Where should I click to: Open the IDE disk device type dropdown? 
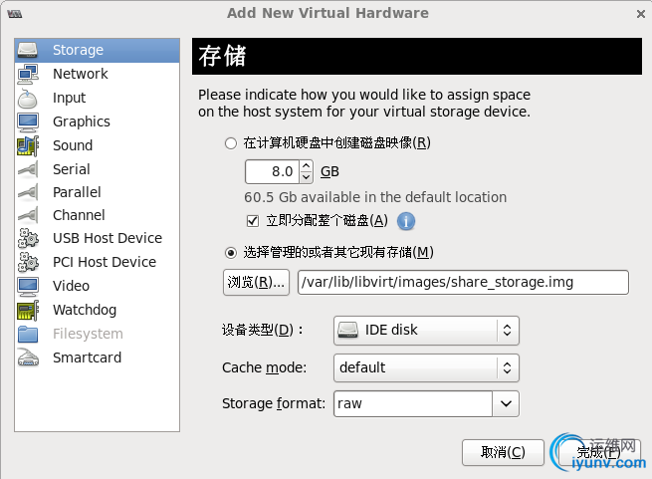click(x=426, y=330)
